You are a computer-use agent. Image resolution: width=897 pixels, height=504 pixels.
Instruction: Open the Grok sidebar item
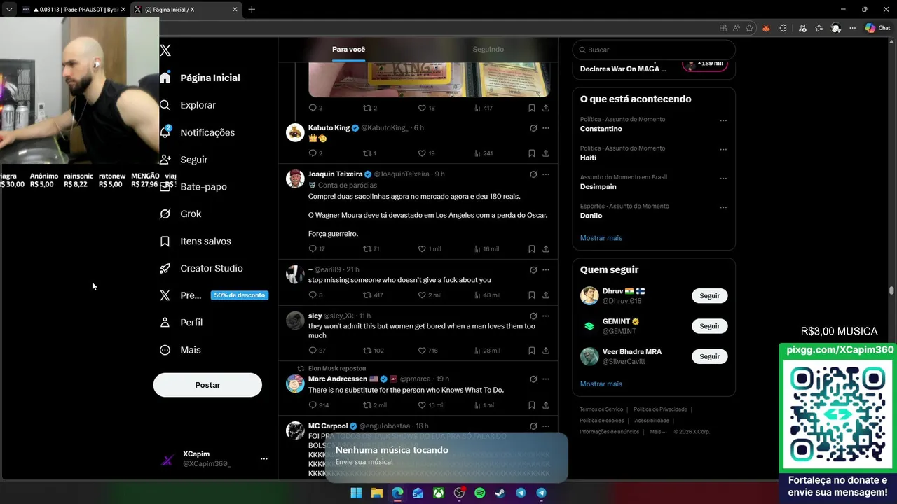180,213
